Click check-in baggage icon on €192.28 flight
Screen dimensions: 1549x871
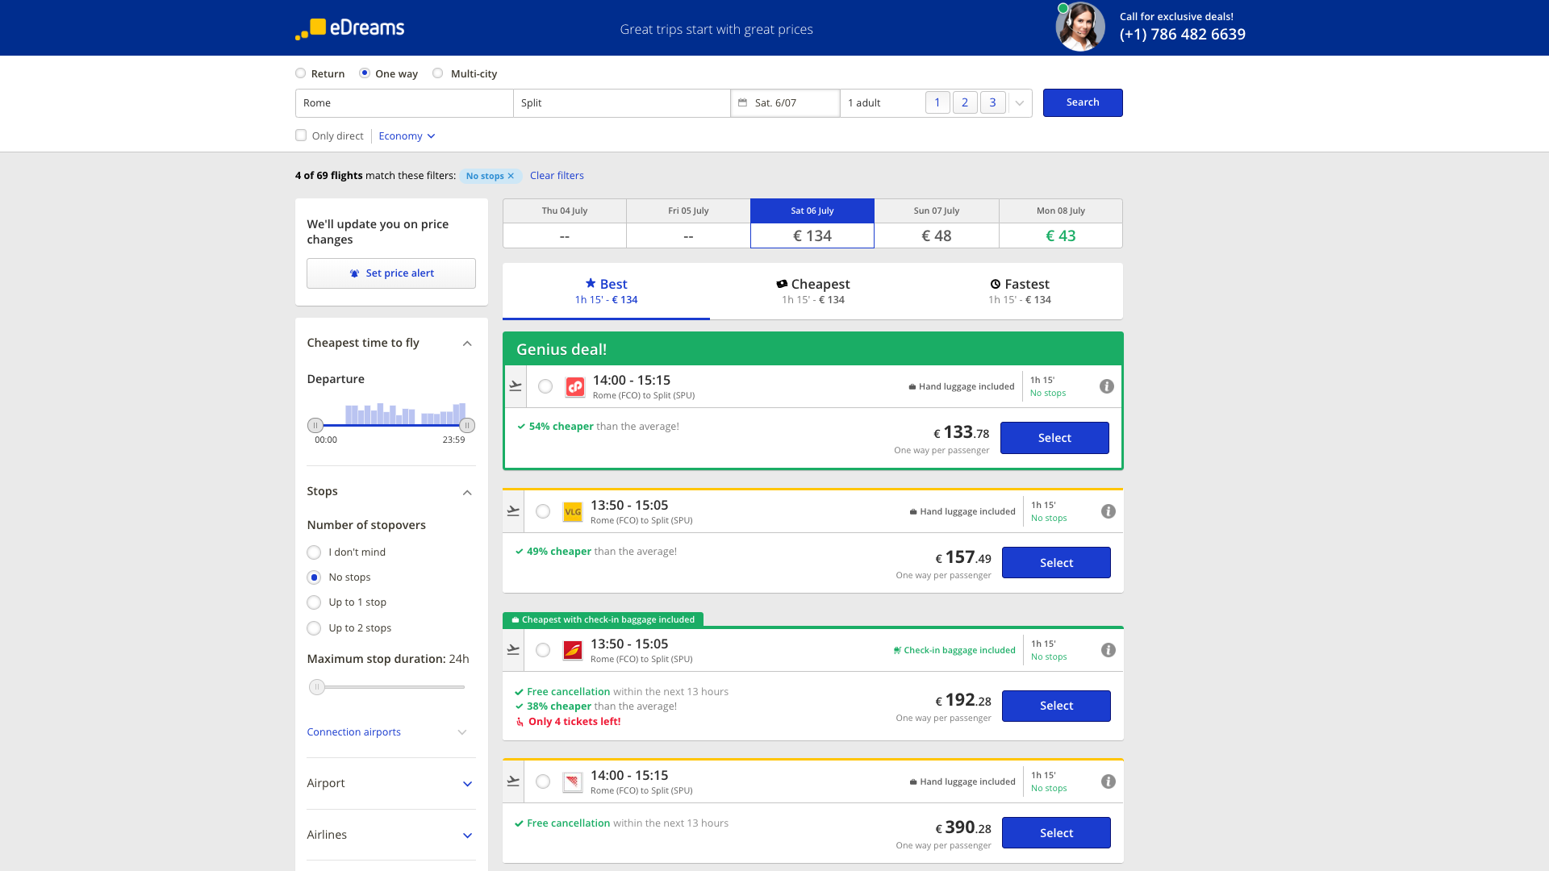click(x=897, y=651)
